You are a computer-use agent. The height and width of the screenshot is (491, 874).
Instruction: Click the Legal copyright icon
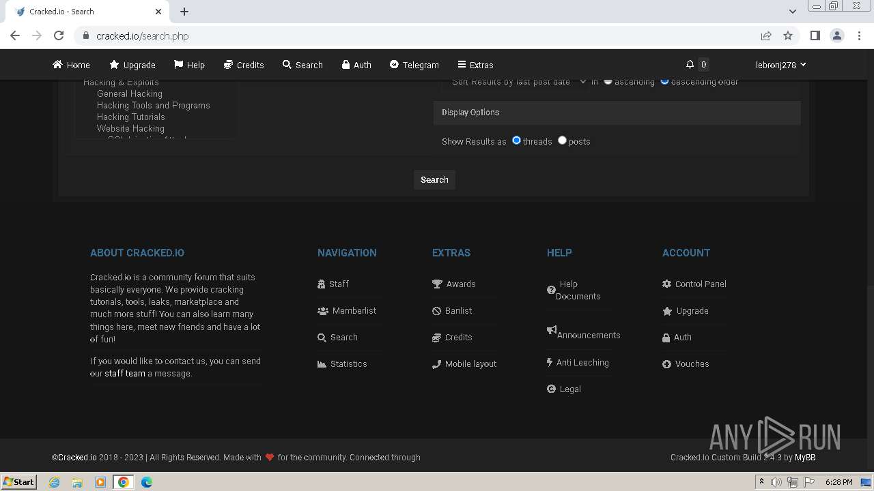tap(552, 389)
